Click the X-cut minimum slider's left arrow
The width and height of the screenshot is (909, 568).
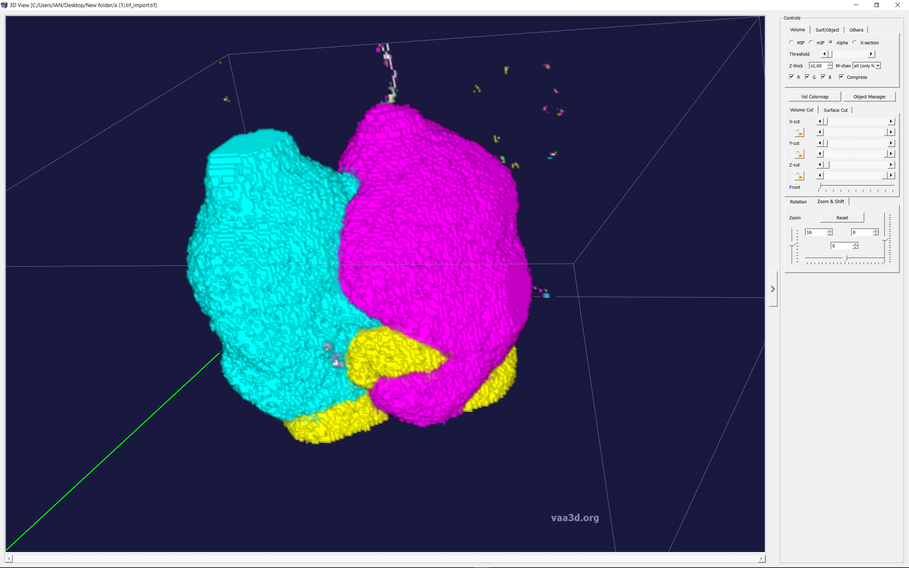[820, 122]
